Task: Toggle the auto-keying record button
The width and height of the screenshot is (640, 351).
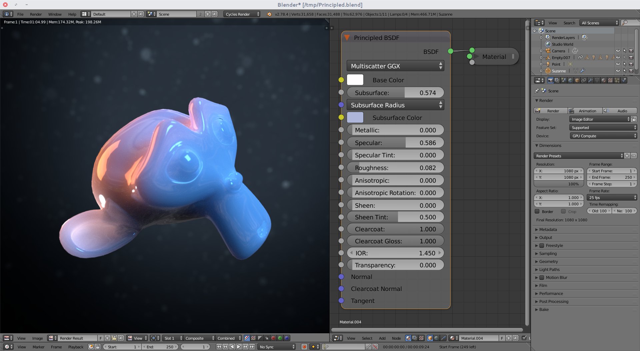Action: [304, 347]
